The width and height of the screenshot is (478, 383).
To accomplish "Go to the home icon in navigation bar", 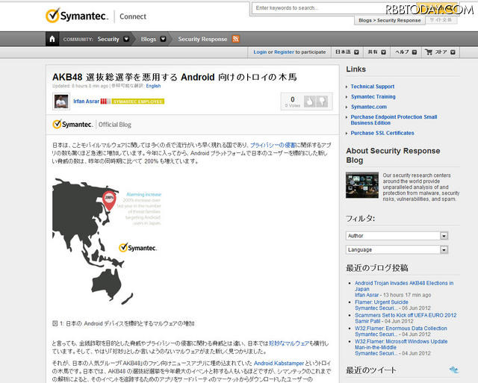I will (52, 39).
